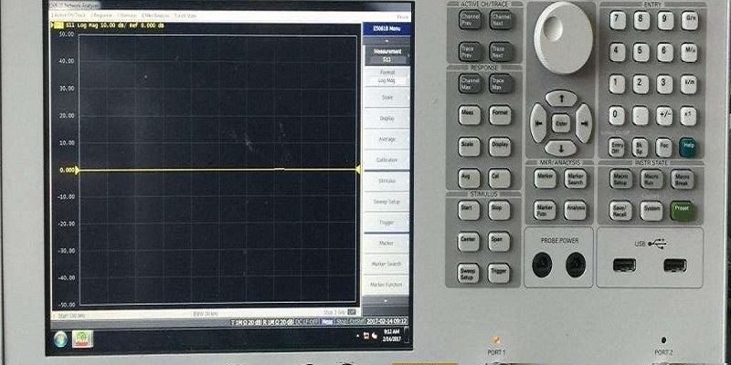Viewport: 731px width, 365px height.
Task: Click the large rotary knob
Action: click(564, 38)
